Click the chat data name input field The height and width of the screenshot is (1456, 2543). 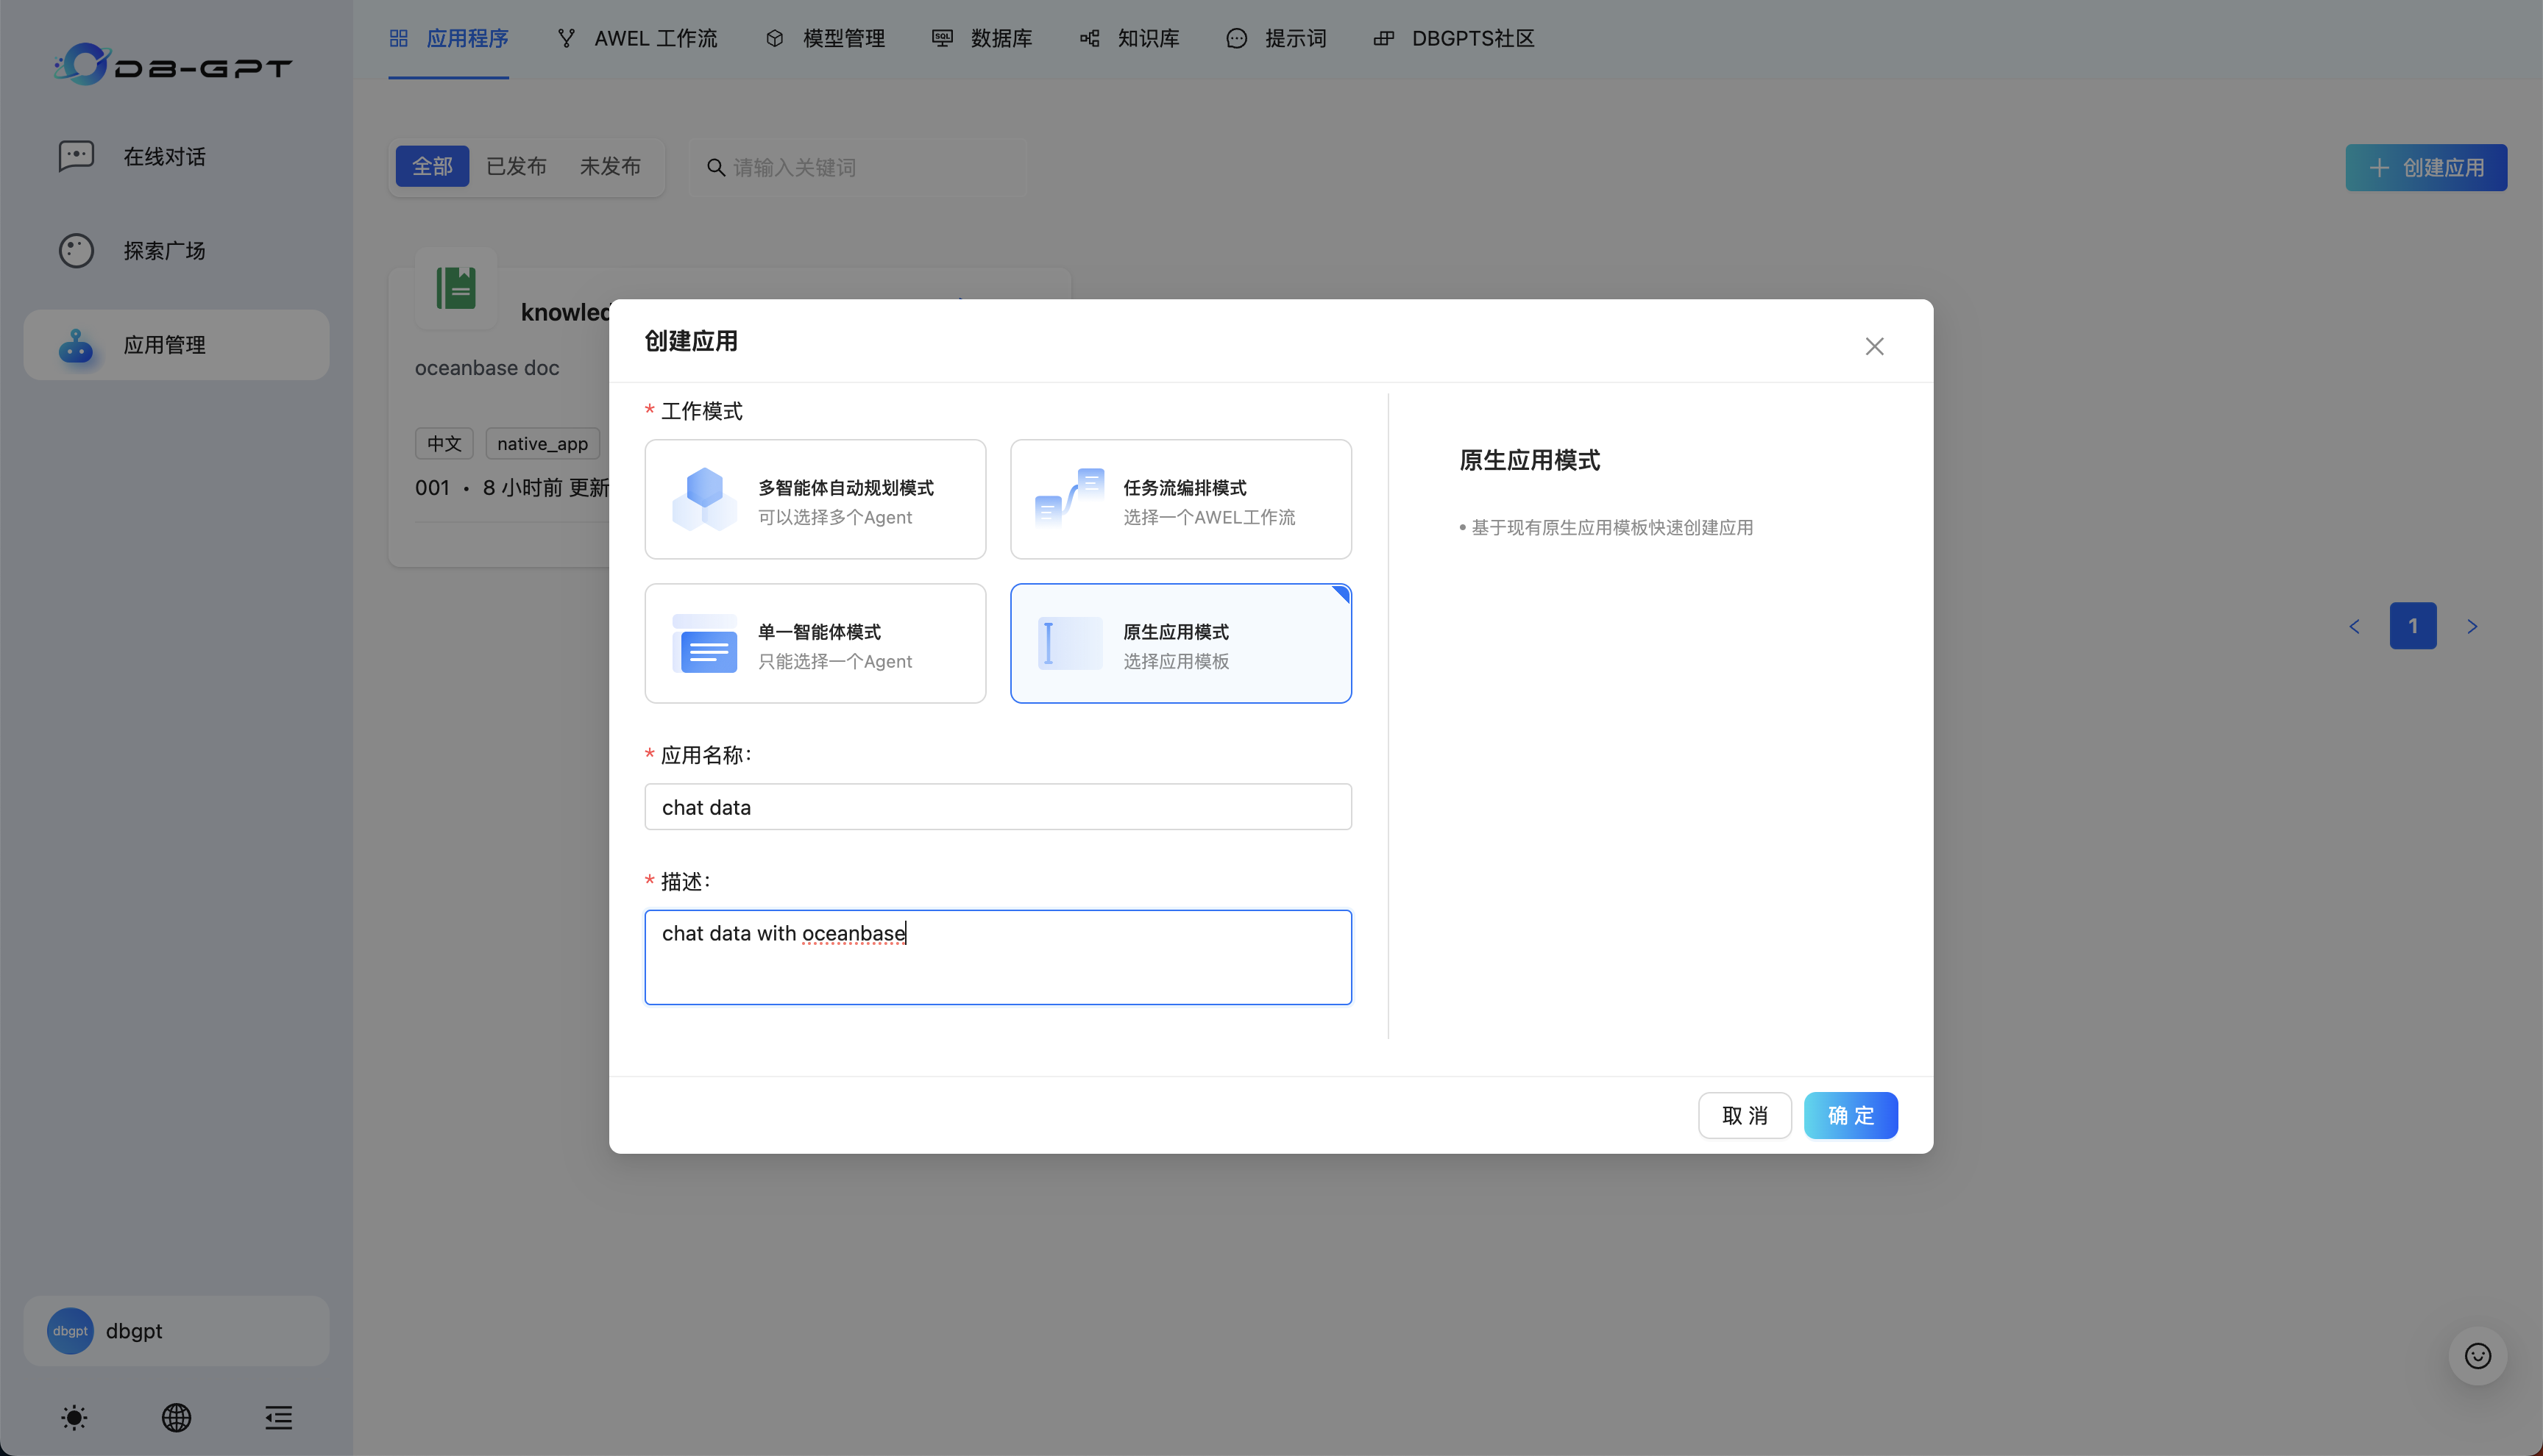pos(997,806)
